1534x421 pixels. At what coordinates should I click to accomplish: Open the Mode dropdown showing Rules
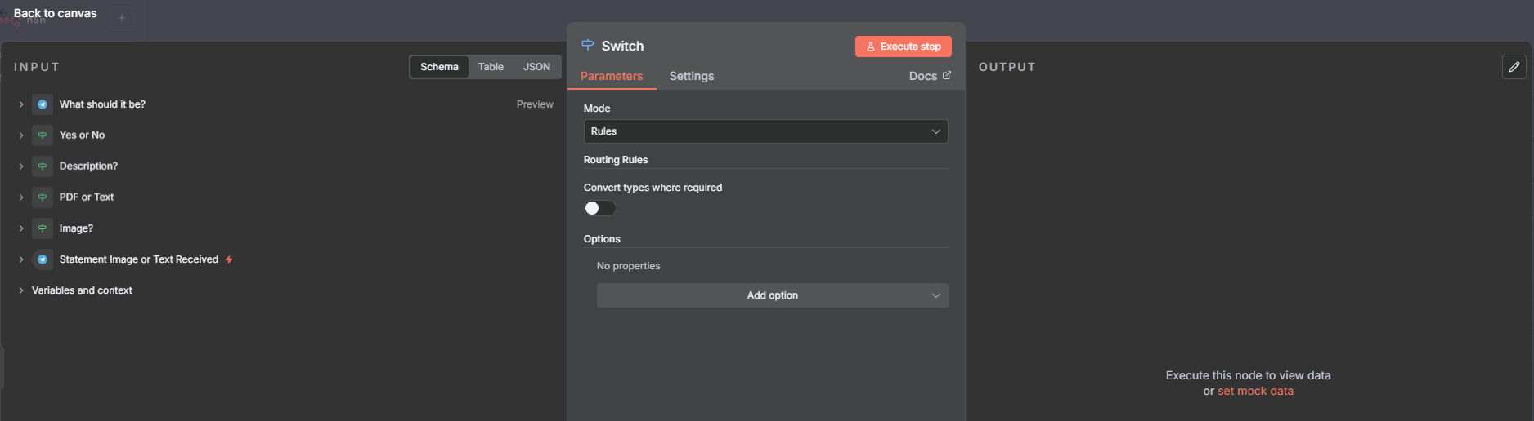pos(765,131)
